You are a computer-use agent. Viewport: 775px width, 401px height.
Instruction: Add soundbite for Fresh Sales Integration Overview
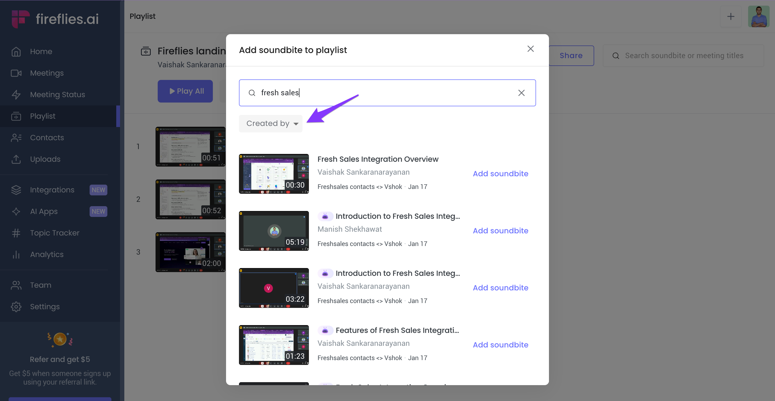click(x=500, y=174)
